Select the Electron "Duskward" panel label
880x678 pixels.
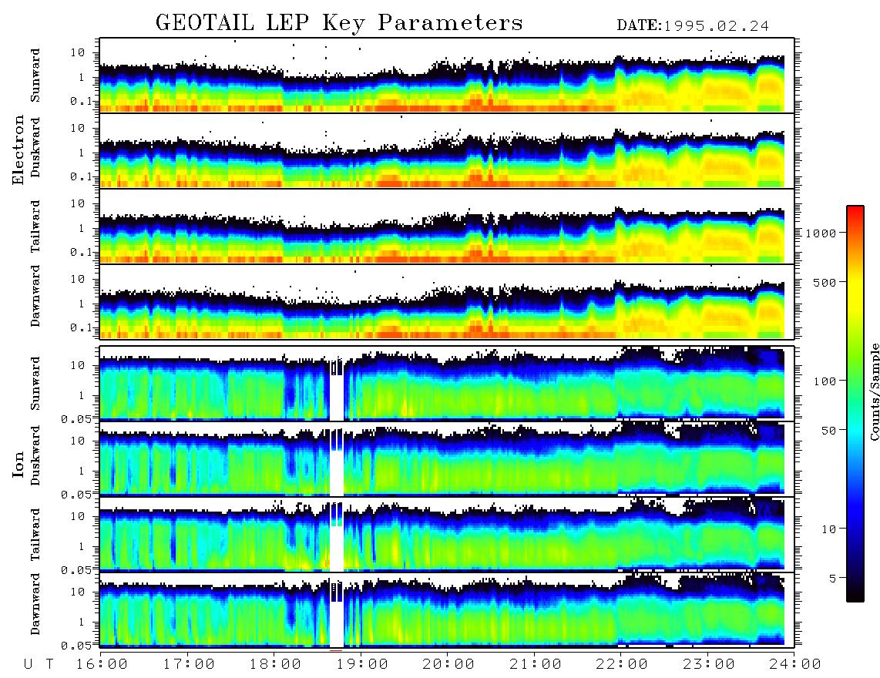[x=35, y=147]
